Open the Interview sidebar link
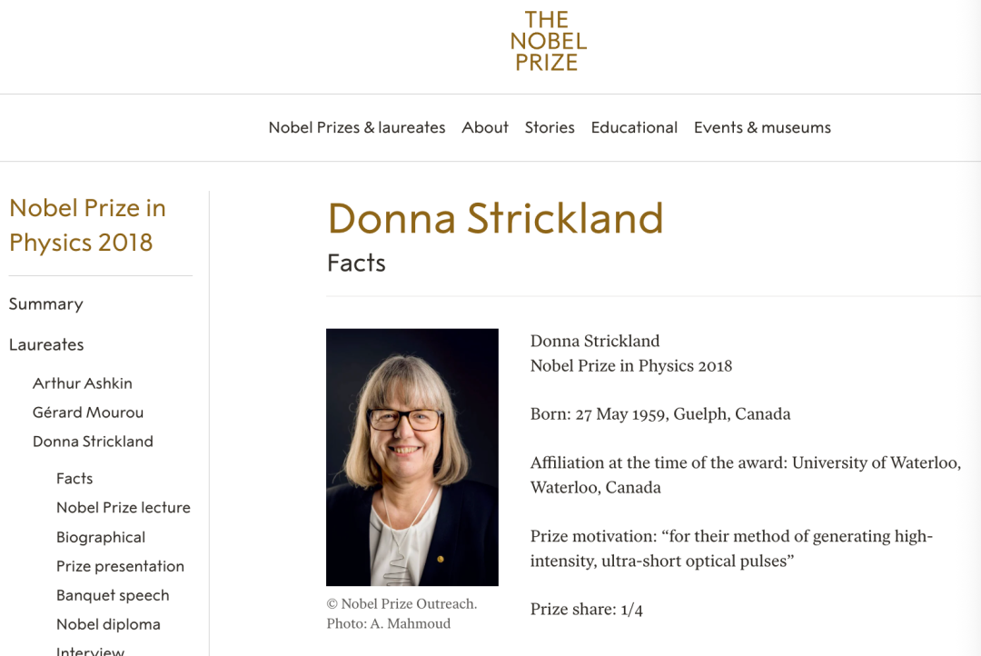The width and height of the screenshot is (981, 656). (x=90, y=651)
